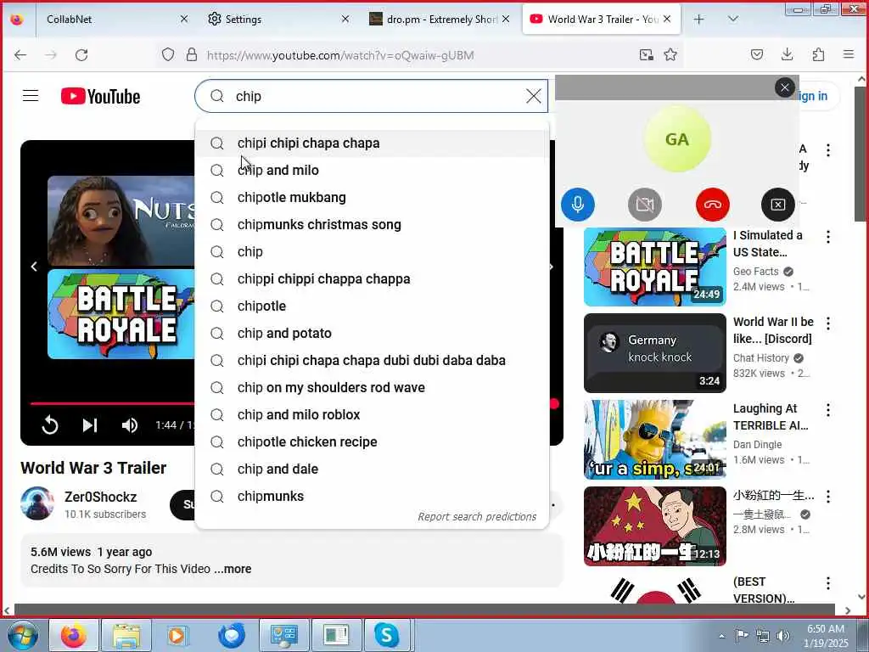The image size is (869, 652).
Task: Bookmark this page with the star
Action: tap(670, 54)
